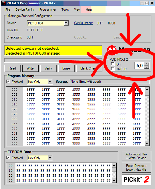Open the Help menu
Screen dimensions: 155x189
89,9
